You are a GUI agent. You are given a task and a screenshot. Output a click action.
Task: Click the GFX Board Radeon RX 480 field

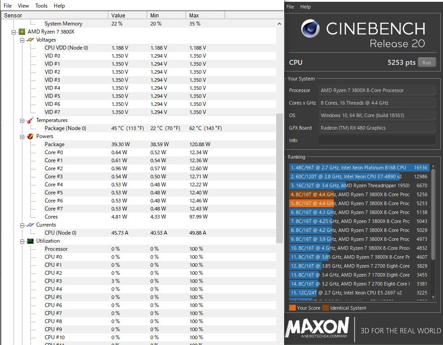(x=377, y=128)
